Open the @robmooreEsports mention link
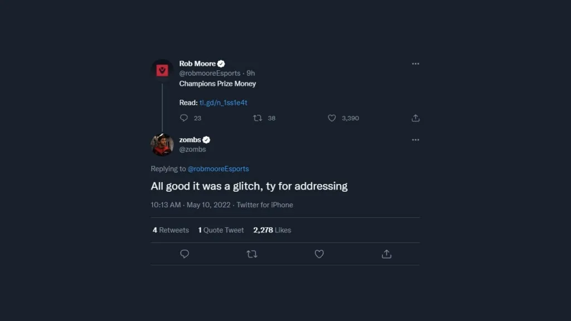The height and width of the screenshot is (321, 571). [x=218, y=169]
